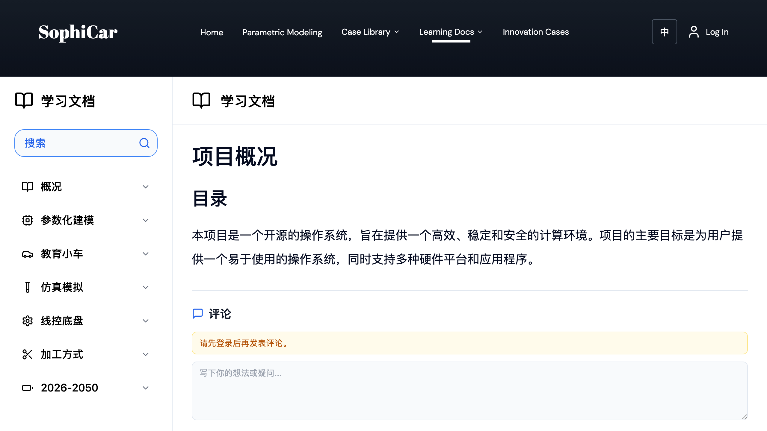The image size is (767, 431).
Task: Click the gear icon next to 线控底盘
Action: tap(28, 321)
